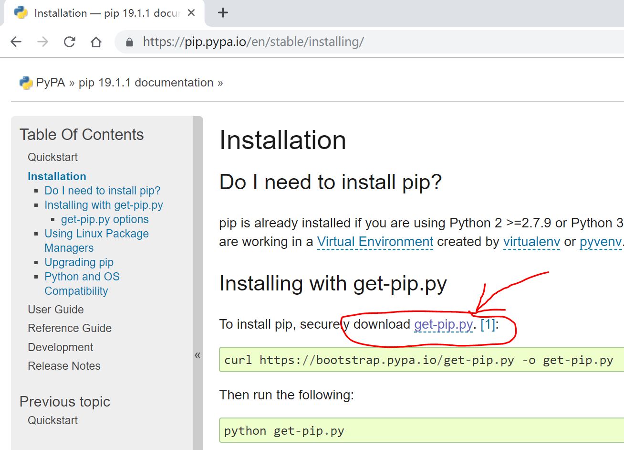Select the Installation — pip 19.1.1 tab

click(x=104, y=13)
